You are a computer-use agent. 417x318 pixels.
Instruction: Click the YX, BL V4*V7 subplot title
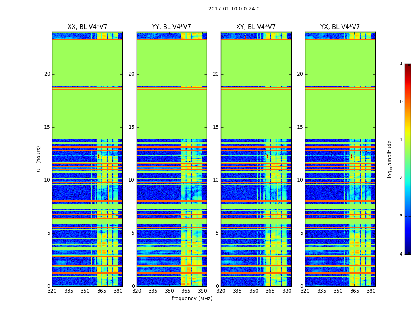(340, 27)
